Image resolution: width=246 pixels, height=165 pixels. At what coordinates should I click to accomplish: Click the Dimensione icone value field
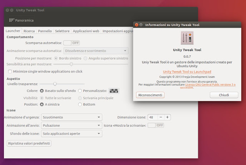coord(153,117)
